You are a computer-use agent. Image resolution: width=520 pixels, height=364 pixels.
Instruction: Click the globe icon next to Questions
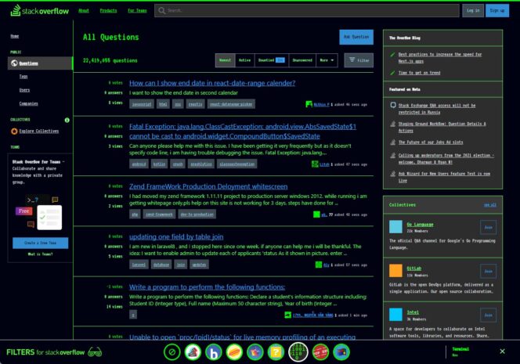(14, 63)
